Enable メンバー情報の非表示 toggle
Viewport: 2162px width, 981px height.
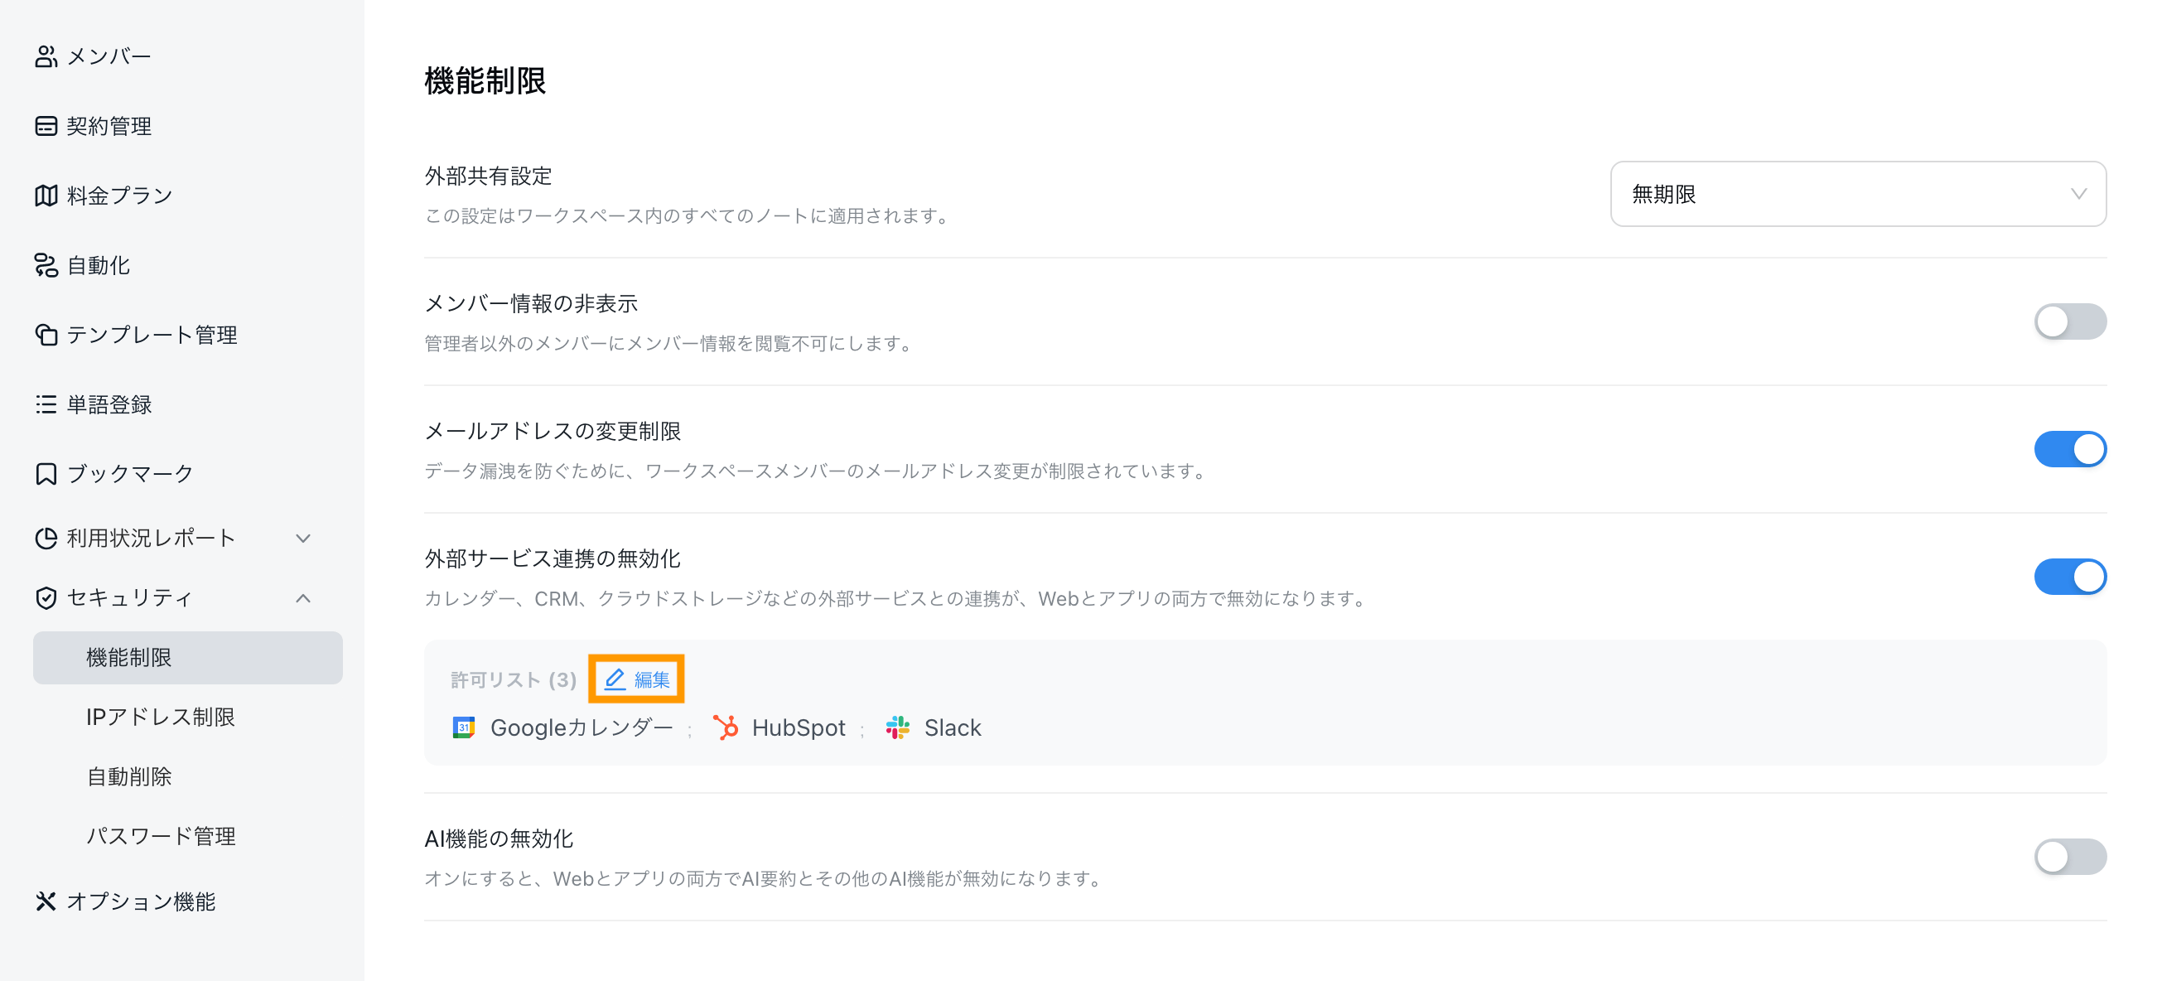tap(2070, 321)
